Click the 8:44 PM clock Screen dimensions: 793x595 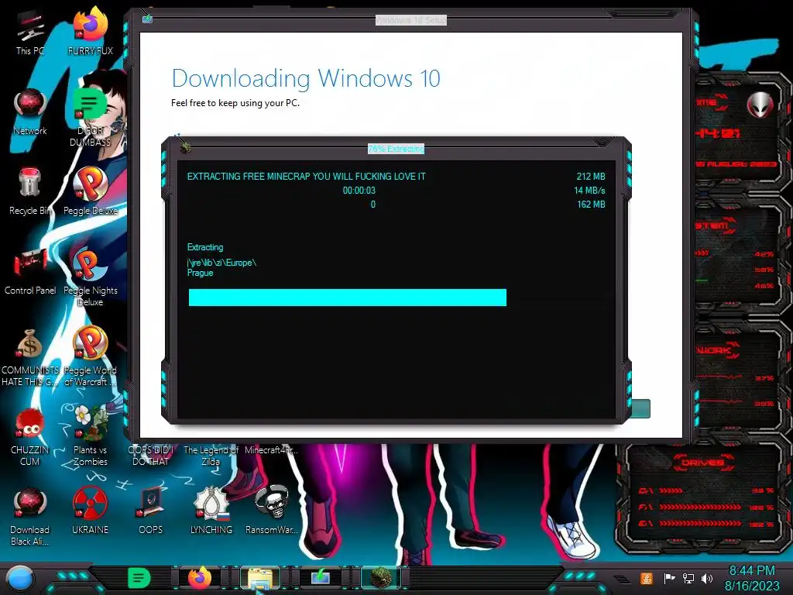coord(751,570)
